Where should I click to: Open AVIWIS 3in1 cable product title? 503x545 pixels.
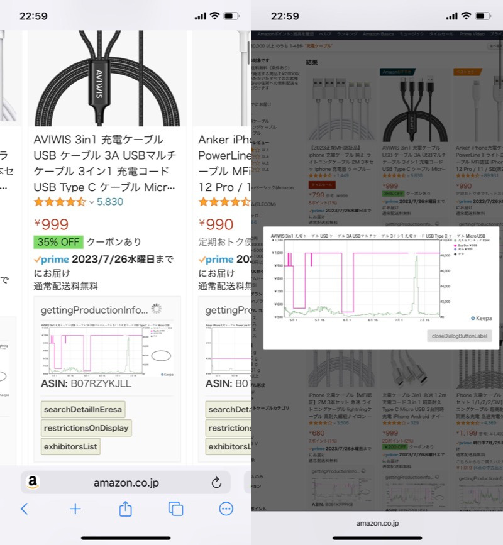pos(105,163)
